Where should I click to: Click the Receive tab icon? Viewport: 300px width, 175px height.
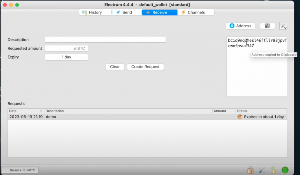[148, 12]
